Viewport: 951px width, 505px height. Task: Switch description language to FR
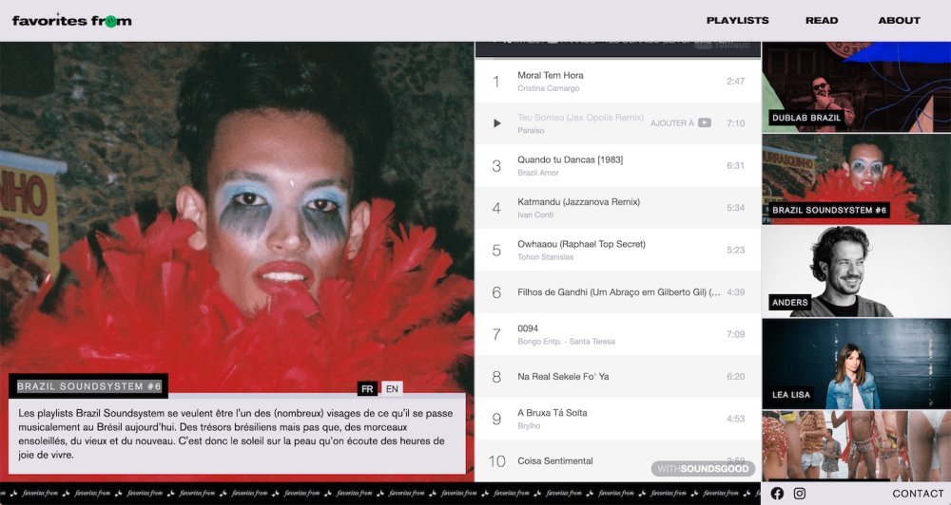[x=367, y=388]
